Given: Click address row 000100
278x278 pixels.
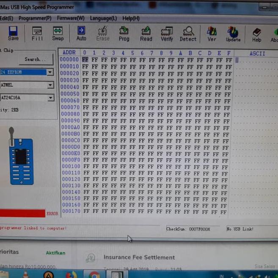Looking at the screenshot, I should point(71,166).
